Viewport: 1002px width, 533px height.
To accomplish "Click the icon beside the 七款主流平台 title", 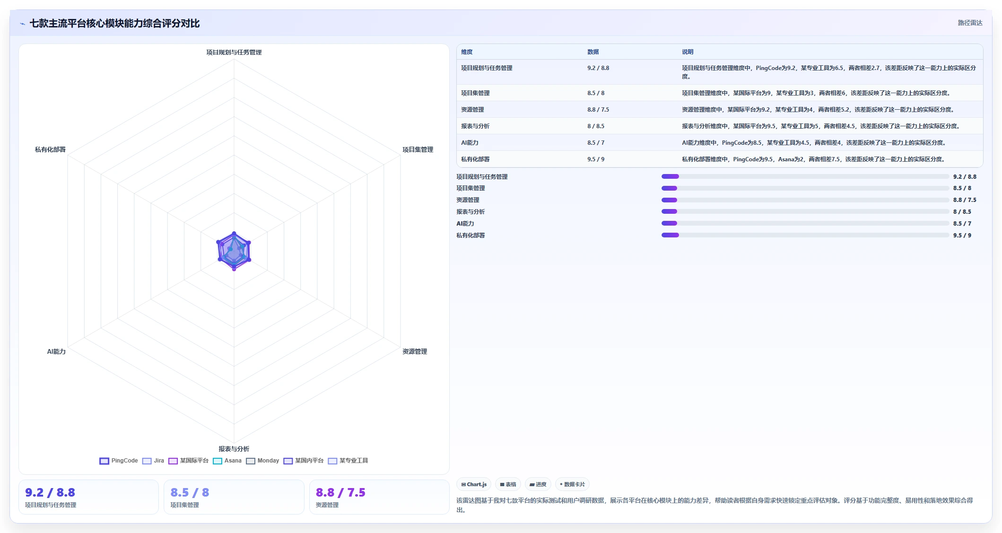I will point(22,24).
